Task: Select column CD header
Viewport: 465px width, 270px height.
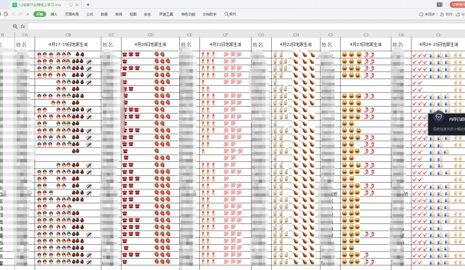Action: point(150,35)
